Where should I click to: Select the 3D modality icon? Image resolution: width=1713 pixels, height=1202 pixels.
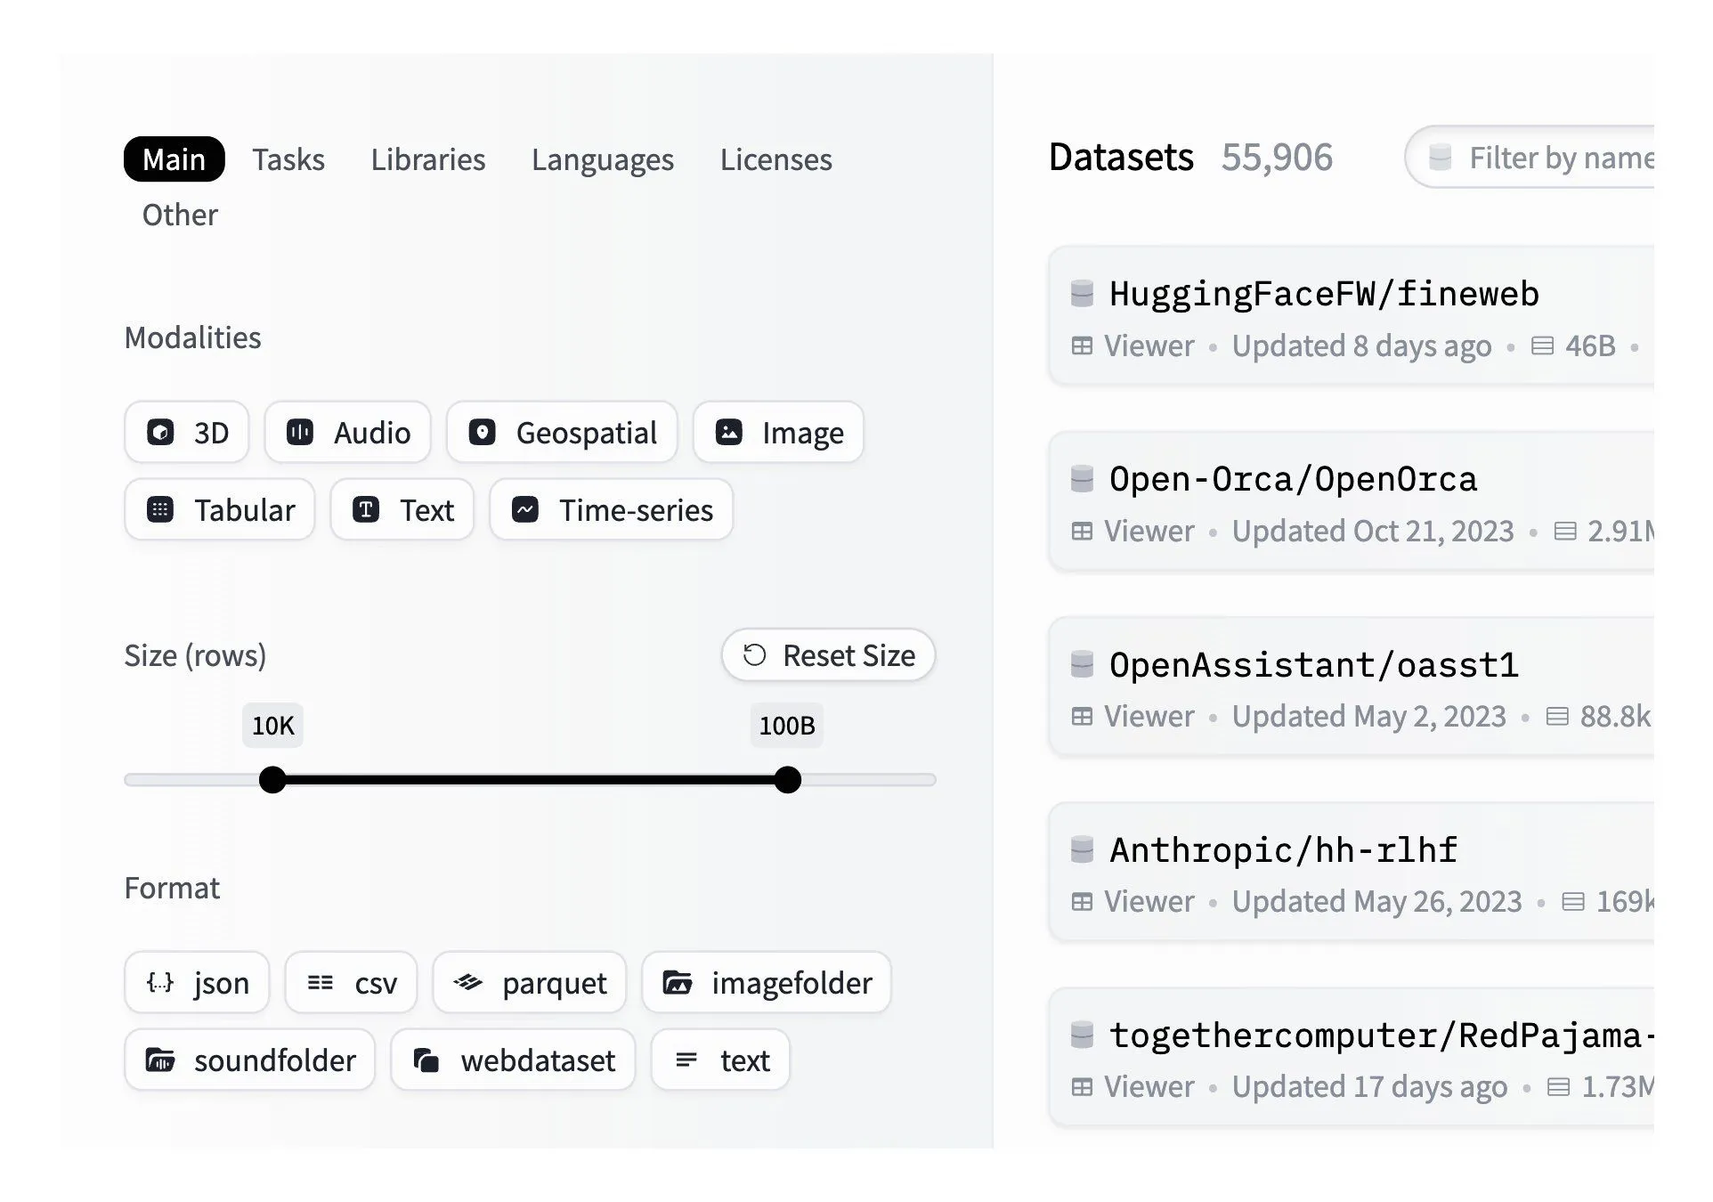[x=162, y=433]
